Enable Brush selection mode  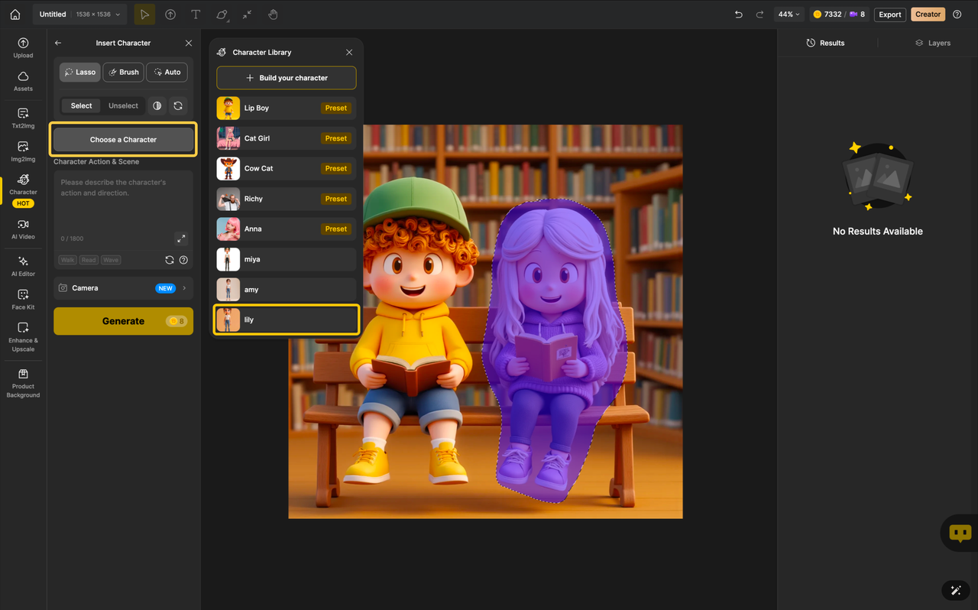coord(123,72)
